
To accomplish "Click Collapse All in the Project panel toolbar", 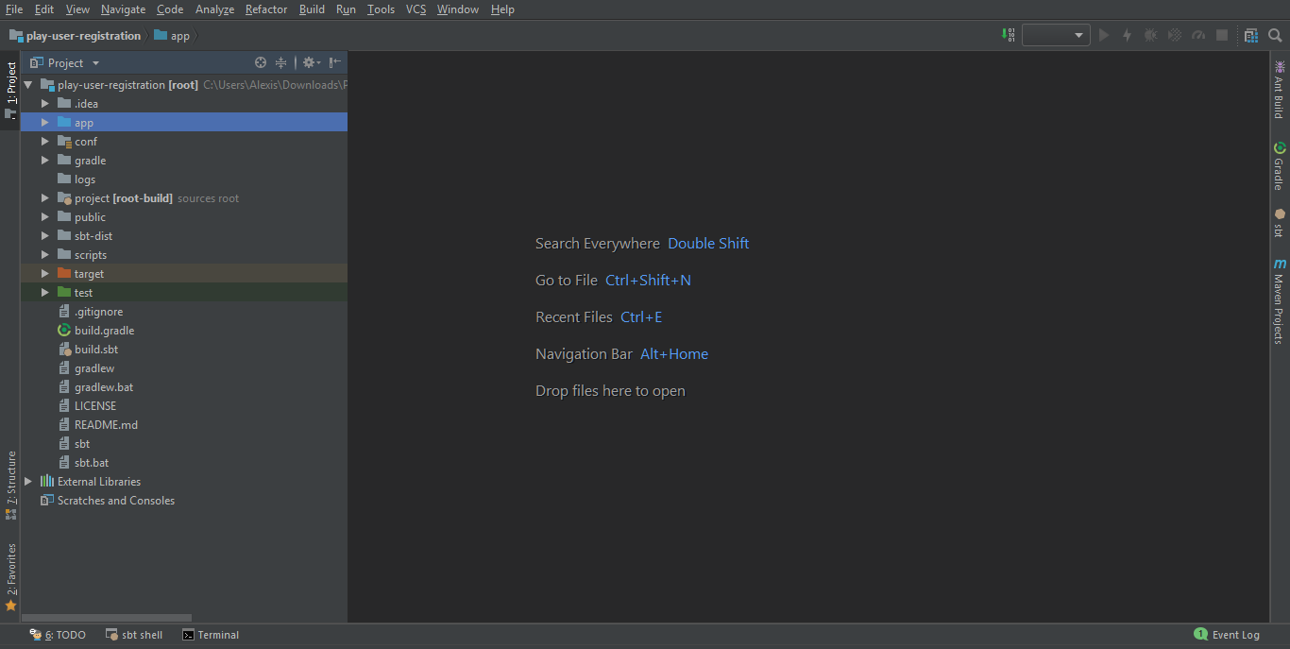I will coord(280,62).
